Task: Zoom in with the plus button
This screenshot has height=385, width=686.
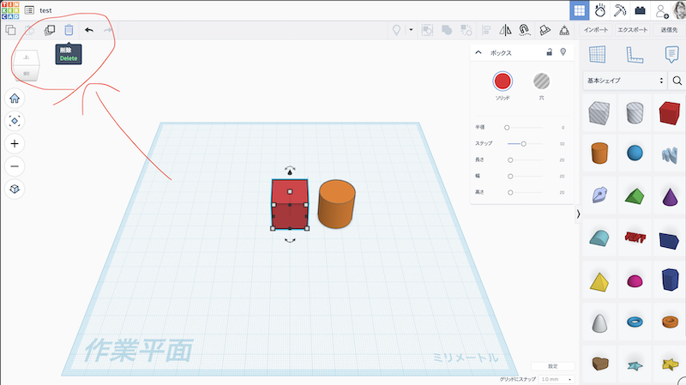Action: [15, 144]
